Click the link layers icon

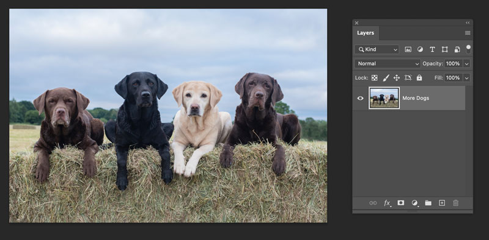pos(373,203)
